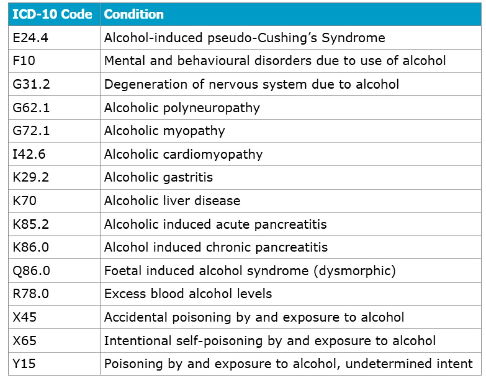Click the Alcoholic polyneuropathy cell
The width and height of the screenshot is (486, 378).
click(182, 108)
